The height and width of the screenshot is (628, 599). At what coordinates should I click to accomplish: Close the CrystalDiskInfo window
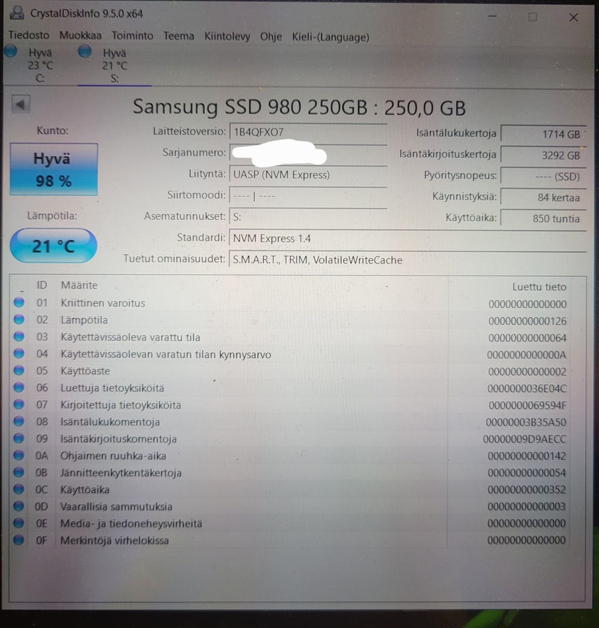pyautogui.click(x=573, y=17)
